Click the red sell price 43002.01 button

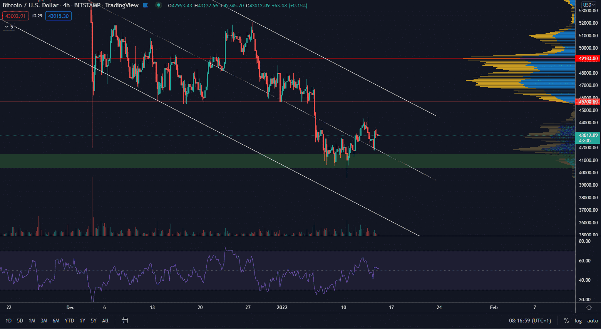(15, 16)
